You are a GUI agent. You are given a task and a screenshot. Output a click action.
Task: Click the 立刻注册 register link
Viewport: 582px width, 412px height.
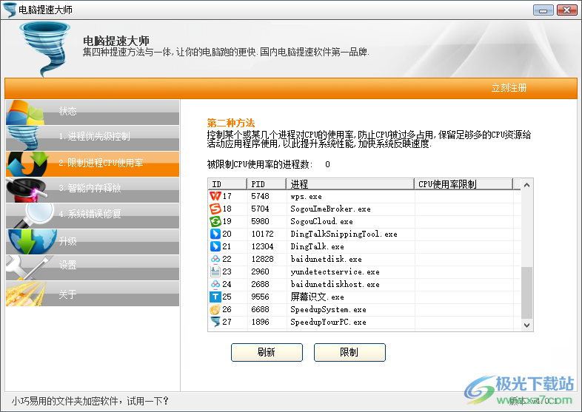pos(509,88)
